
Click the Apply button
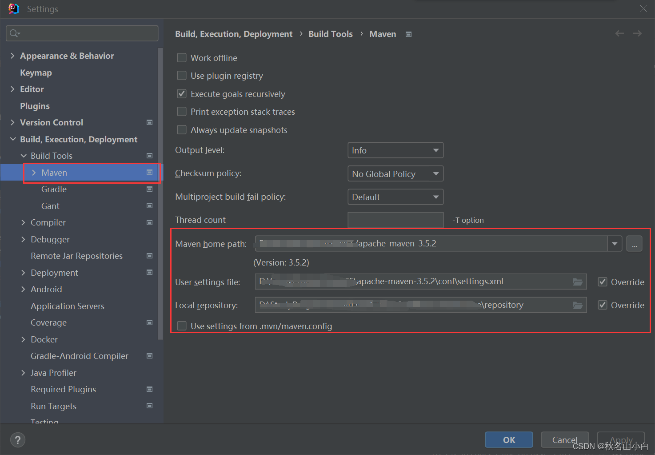pyautogui.click(x=621, y=440)
